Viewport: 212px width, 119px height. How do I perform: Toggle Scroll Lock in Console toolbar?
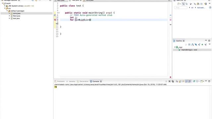pos(180,81)
